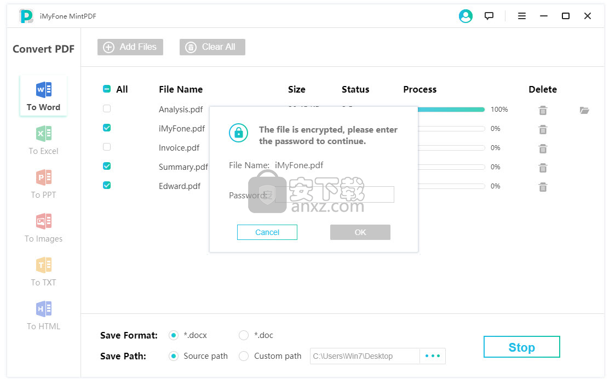Viewport: 615px width, 384px height.
Task: Open the hamburger menu in title bar
Action: click(x=522, y=16)
